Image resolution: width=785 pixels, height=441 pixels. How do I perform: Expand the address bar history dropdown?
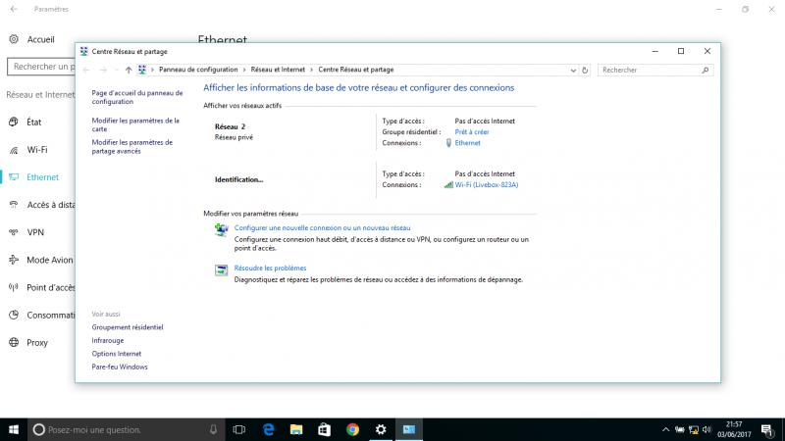[x=573, y=70]
